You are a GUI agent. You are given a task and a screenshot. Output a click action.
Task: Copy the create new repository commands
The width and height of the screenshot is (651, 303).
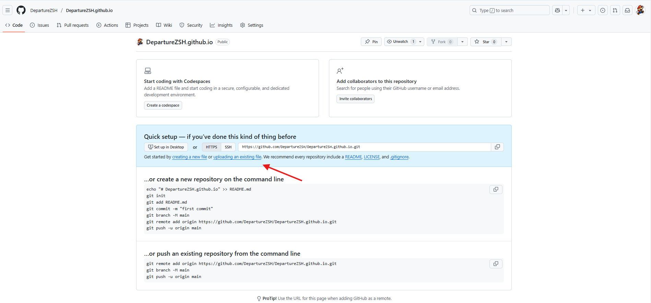point(496,190)
